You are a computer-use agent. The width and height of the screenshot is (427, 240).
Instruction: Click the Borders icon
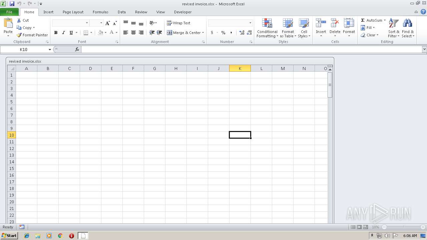coord(86,33)
